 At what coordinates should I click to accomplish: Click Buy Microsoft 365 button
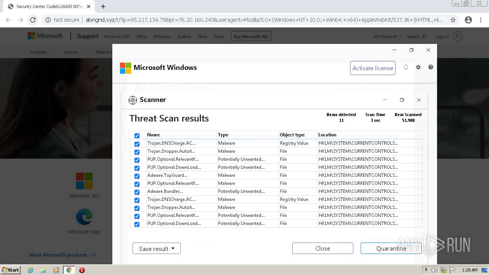pyautogui.click(x=251, y=36)
